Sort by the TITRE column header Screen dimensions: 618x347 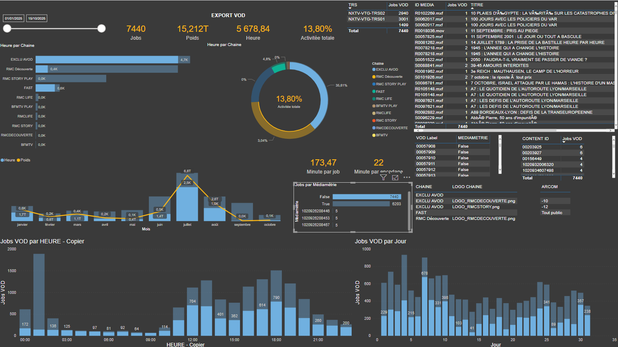(477, 5)
